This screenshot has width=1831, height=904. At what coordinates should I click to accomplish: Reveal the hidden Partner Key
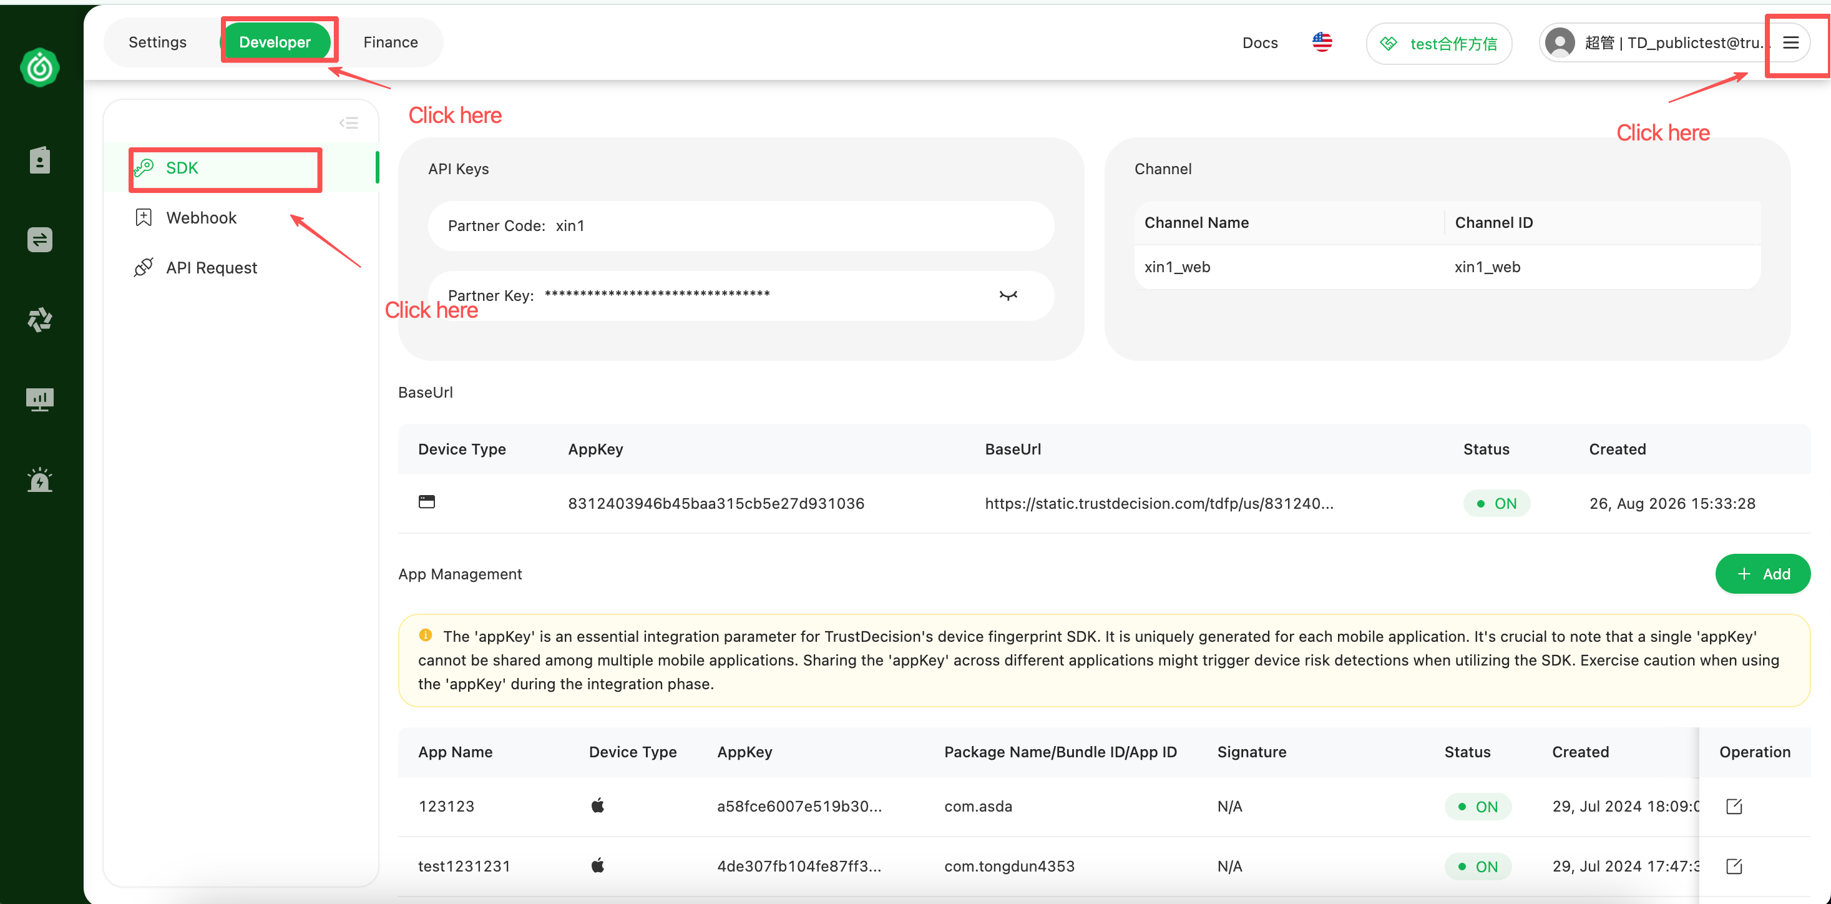click(x=1008, y=295)
